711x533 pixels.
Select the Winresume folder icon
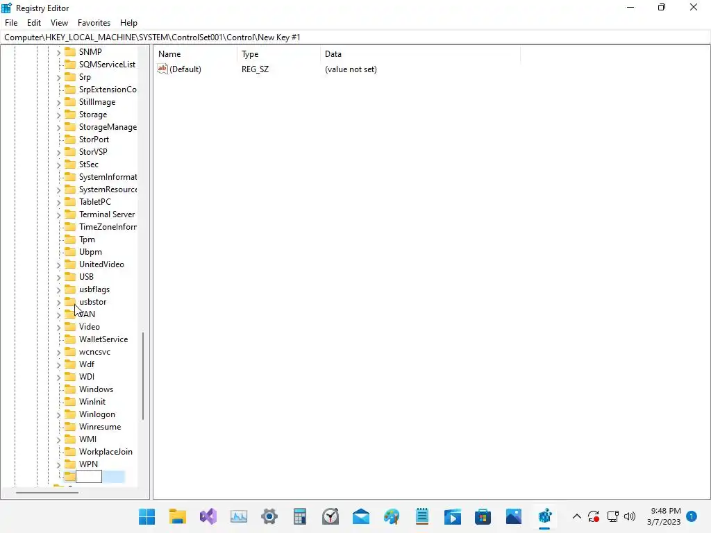coord(70,427)
